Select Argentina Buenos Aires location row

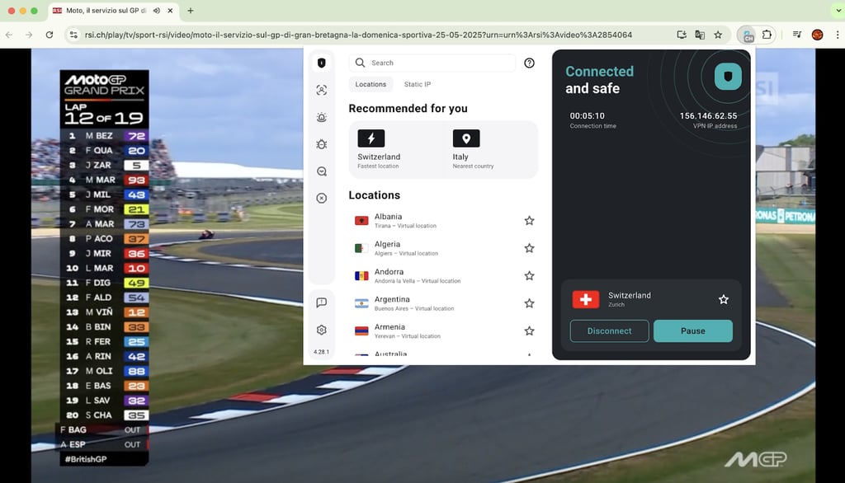coord(443,303)
